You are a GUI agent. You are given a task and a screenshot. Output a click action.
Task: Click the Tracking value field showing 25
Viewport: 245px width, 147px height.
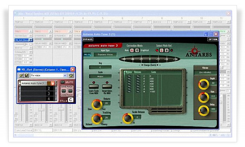click(x=106, y=117)
